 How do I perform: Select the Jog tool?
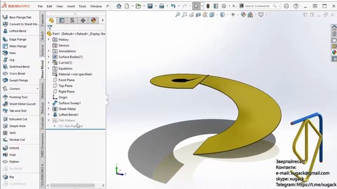click(8, 60)
